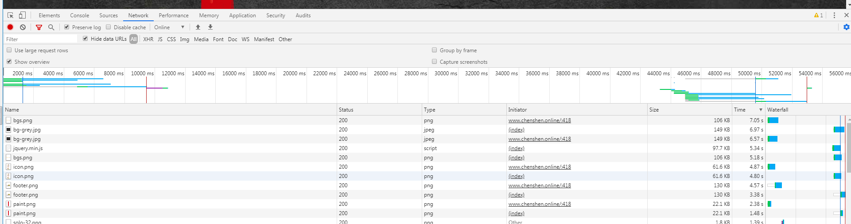The image size is (851, 224).
Task: Toggle the filter funnel icon
Action: pyautogui.click(x=39, y=27)
